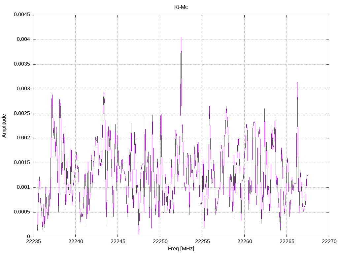
Task: Click the tallest peak tip above 0.004
Action: point(181,37)
